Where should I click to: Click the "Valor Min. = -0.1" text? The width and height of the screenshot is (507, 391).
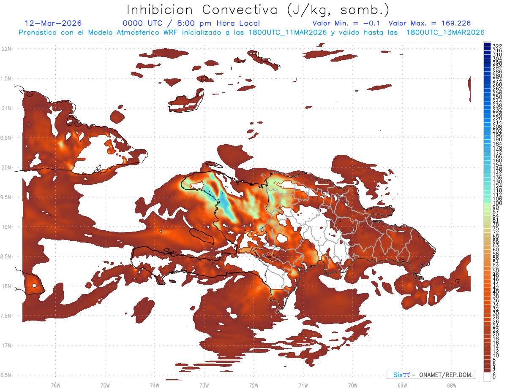click(x=346, y=23)
